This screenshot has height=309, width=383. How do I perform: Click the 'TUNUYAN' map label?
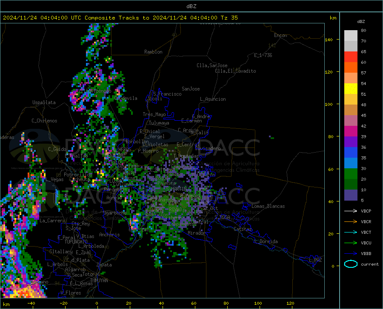point(99,280)
